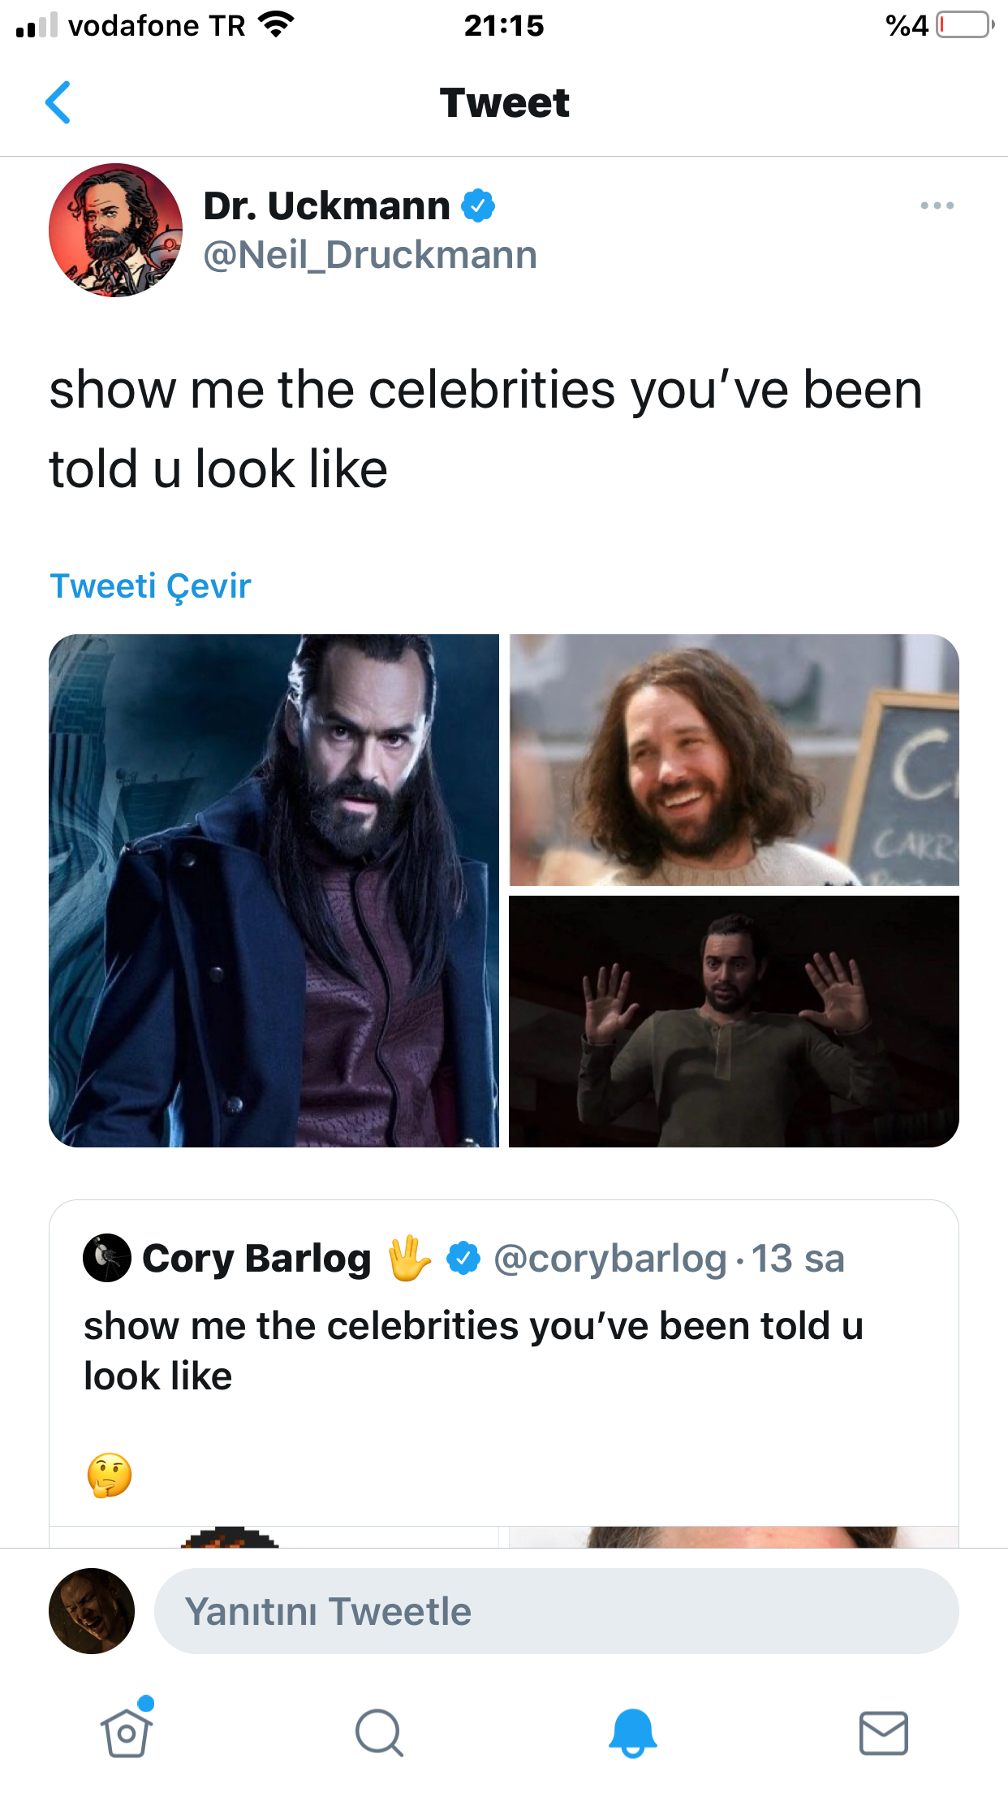Open the game character with raised hands image
The width and height of the screenshot is (1008, 1793).
tap(734, 1022)
